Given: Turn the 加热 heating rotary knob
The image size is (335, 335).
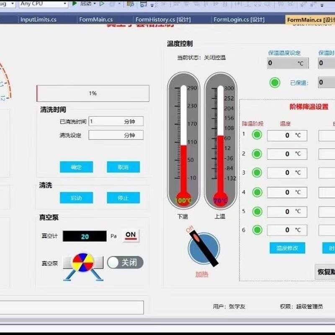Looking at the screenshot, I should (204, 248).
